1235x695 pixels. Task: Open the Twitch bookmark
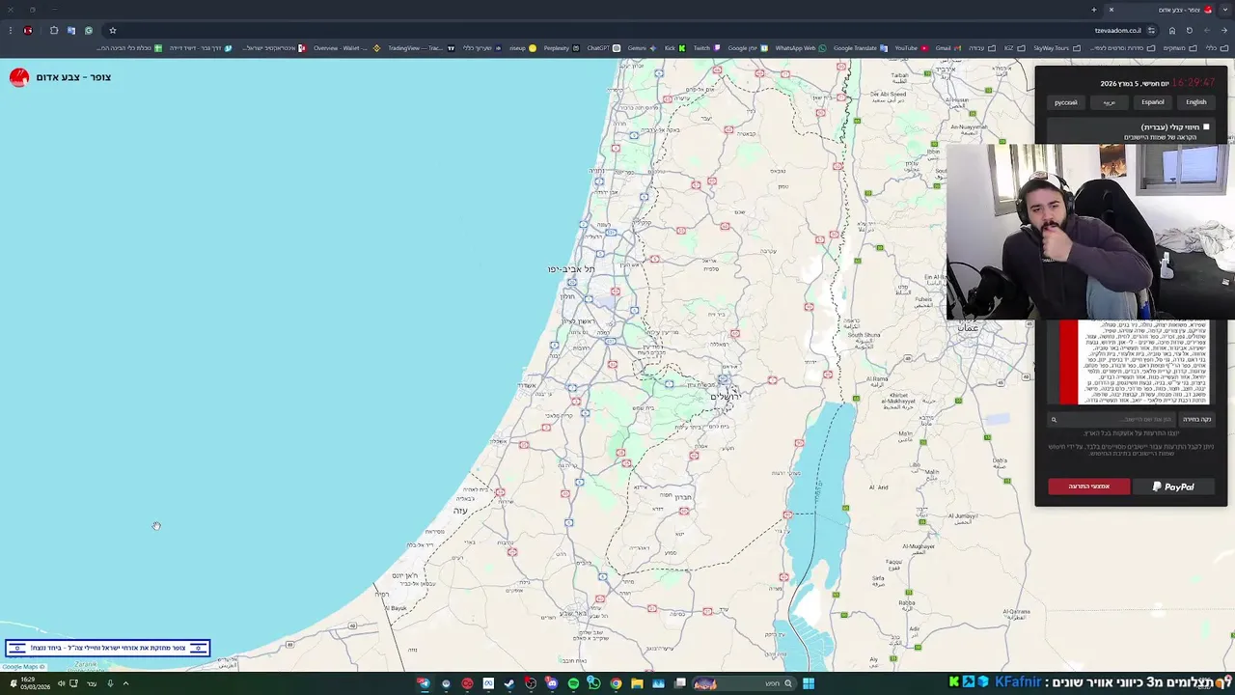pyautogui.click(x=706, y=48)
